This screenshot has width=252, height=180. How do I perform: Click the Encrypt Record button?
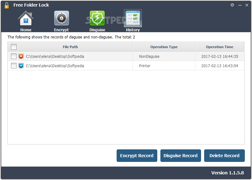137,156
